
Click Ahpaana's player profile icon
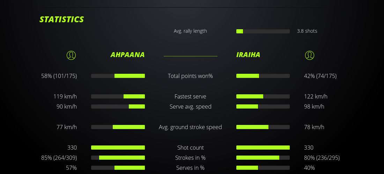[x=71, y=55]
